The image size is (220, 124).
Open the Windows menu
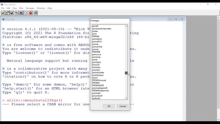coord(41,8)
